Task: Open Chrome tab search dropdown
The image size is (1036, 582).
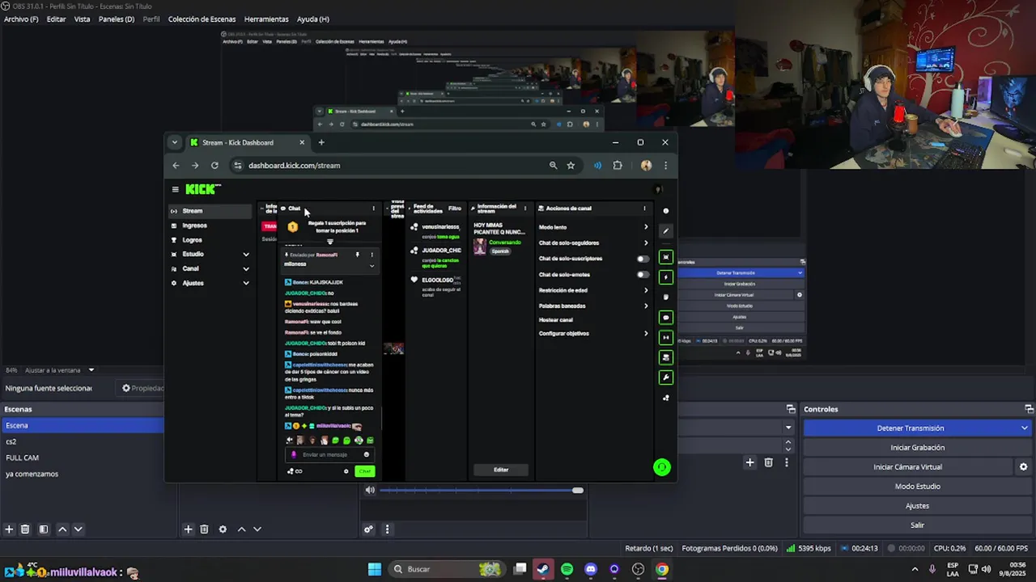Action: pos(174,142)
